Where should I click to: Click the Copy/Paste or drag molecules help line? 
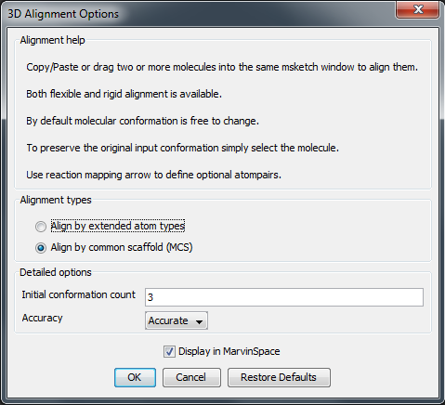[222, 67]
